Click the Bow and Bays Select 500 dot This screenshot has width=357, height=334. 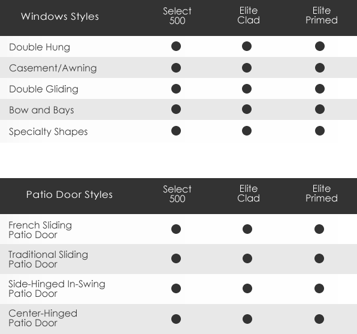(176, 109)
